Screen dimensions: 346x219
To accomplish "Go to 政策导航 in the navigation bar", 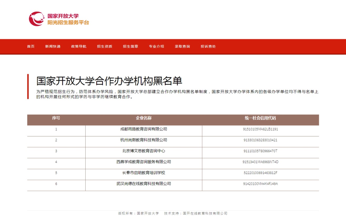I will pyautogui.click(x=79, y=46).
